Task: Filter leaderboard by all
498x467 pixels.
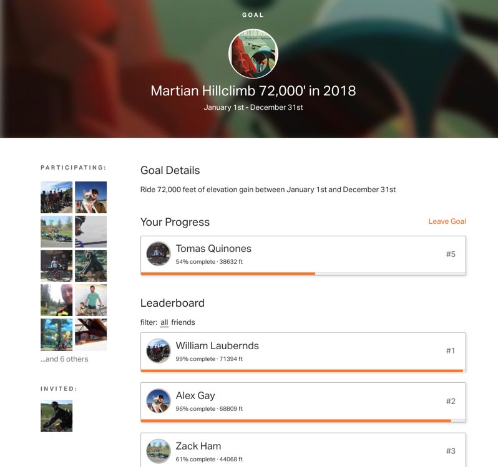Action: click(x=164, y=322)
